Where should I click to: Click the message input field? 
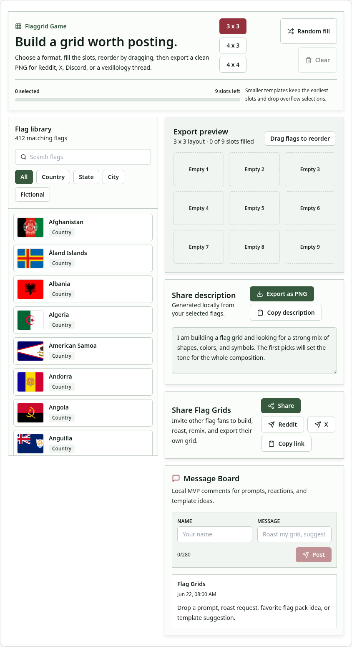(294, 534)
